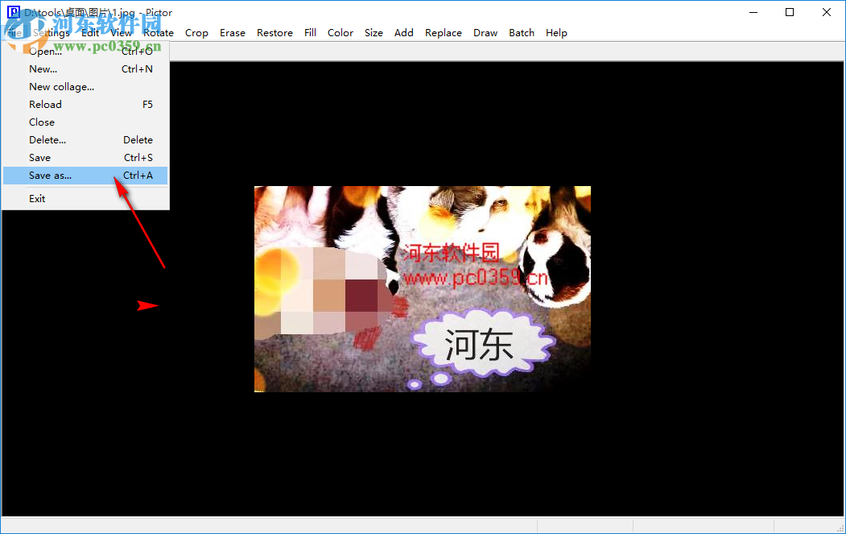Click "New..." to create a new image

point(43,68)
